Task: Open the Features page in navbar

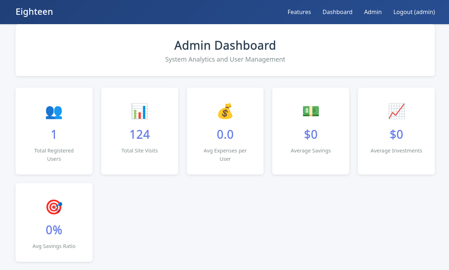Action: (x=299, y=12)
